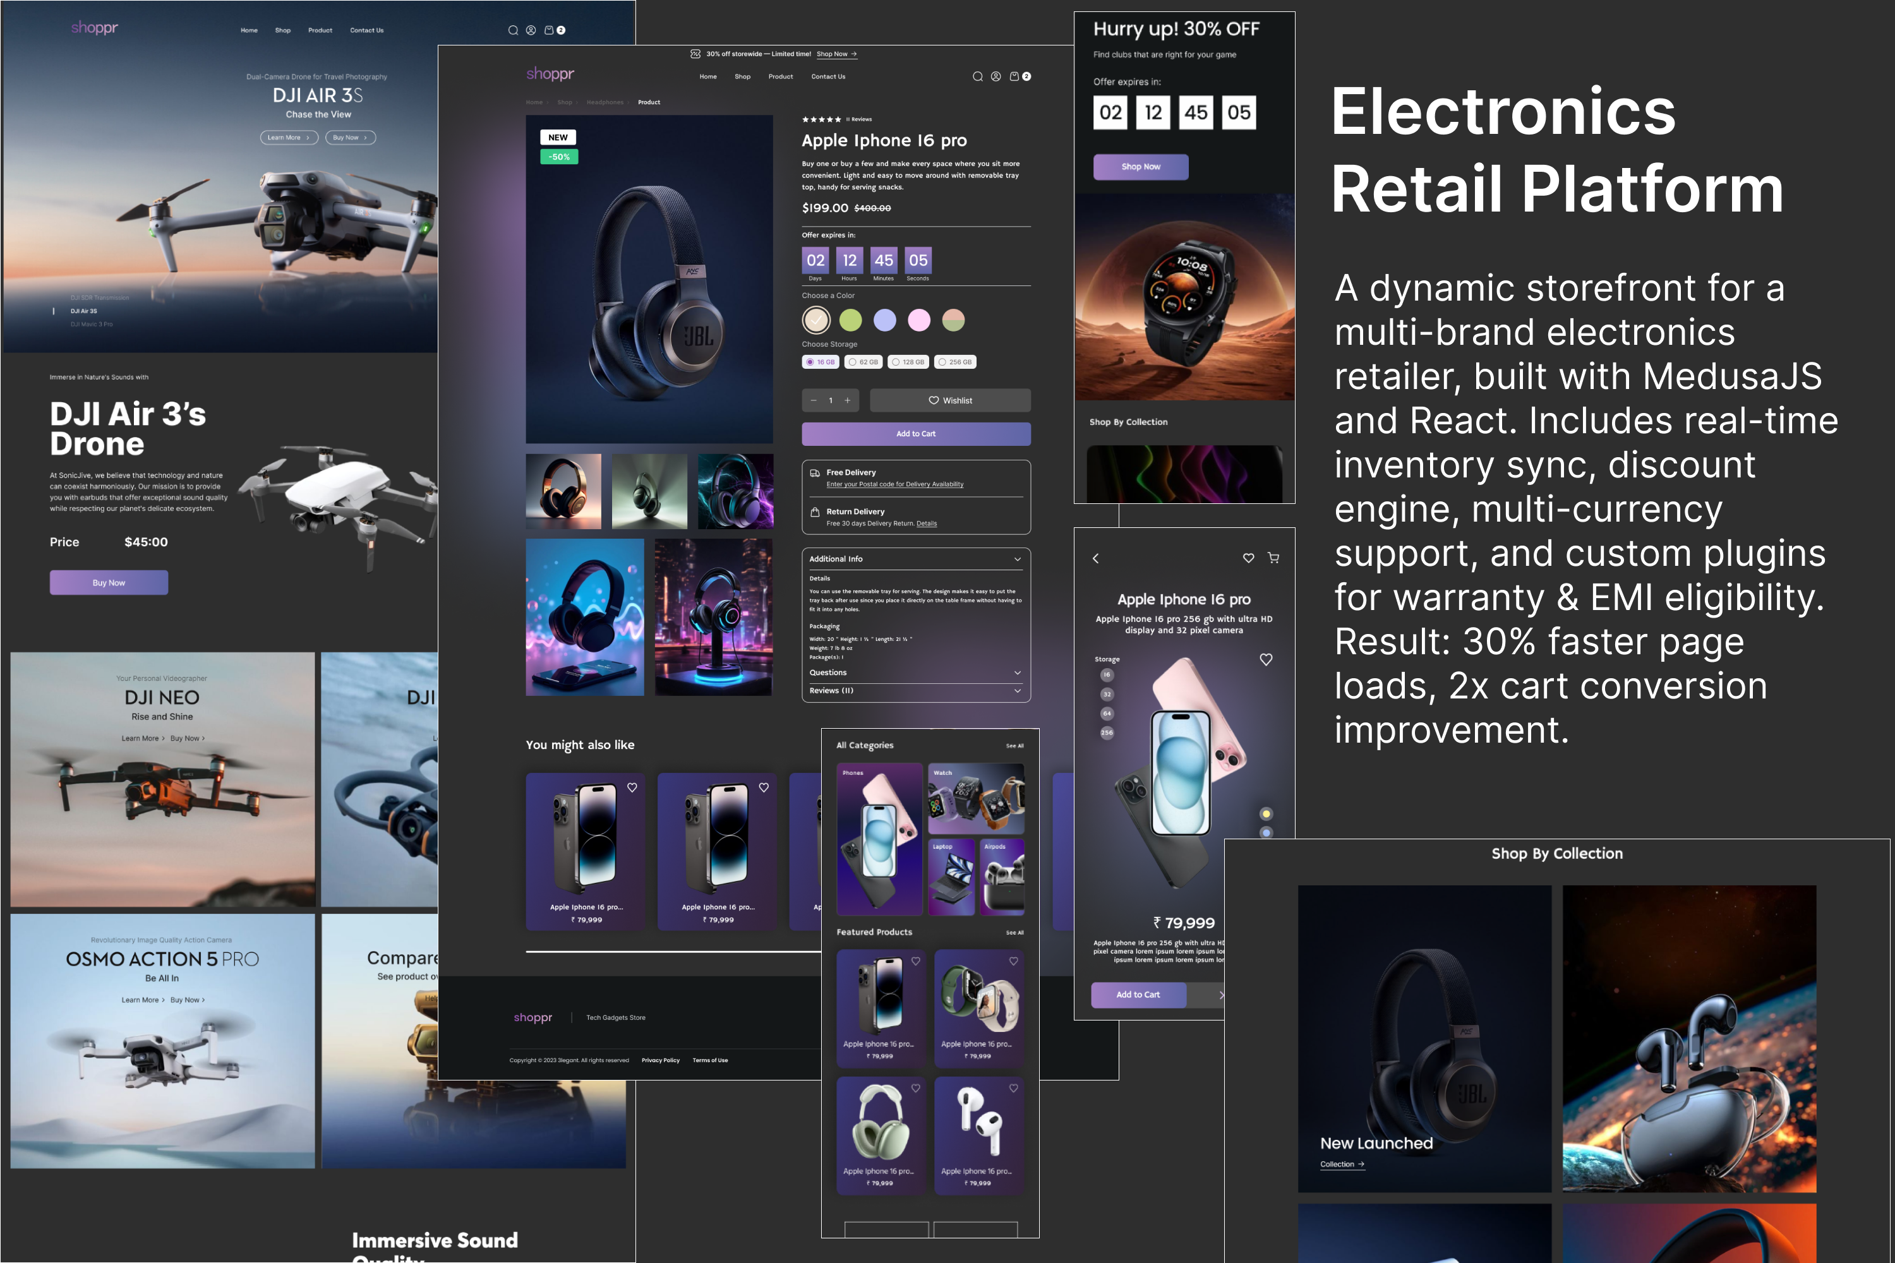Open Contact Us on product page
Screen dimensions: 1895x1263
[x=828, y=76]
